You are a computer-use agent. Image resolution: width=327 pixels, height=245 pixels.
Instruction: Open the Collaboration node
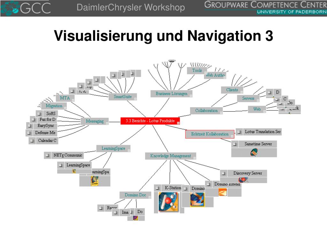pos(206,111)
